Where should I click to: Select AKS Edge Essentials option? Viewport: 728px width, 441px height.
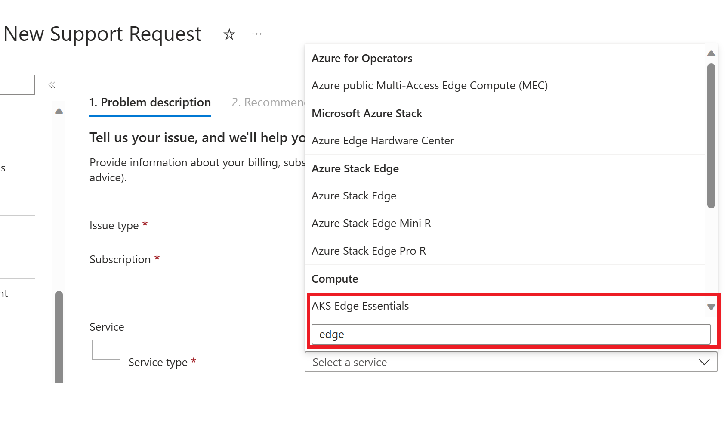click(360, 306)
